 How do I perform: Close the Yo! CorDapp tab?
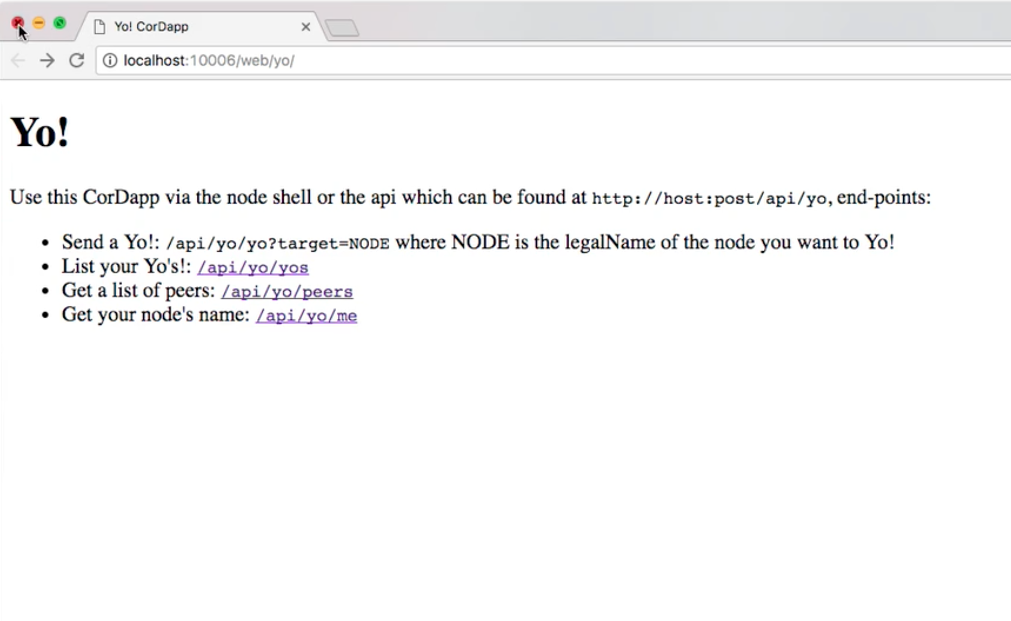[305, 27]
